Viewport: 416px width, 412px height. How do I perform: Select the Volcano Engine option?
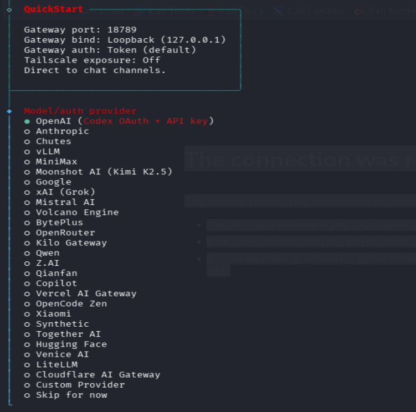tap(71, 213)
